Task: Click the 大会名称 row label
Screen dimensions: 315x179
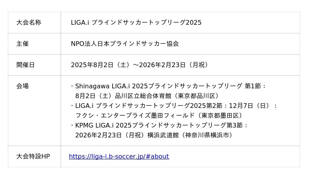Action: coord(29,23)
